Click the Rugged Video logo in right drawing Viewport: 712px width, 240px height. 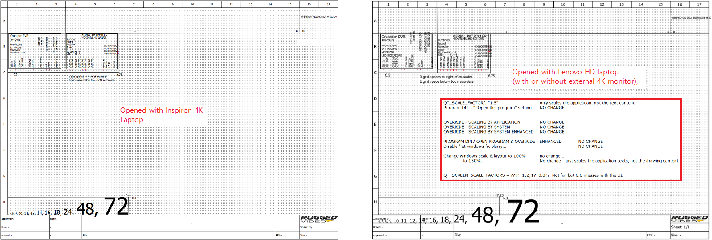click(x=689, y=219)
